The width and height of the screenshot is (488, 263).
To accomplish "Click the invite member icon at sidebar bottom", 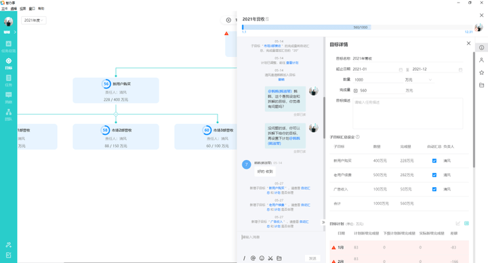I will coord(8,245).
